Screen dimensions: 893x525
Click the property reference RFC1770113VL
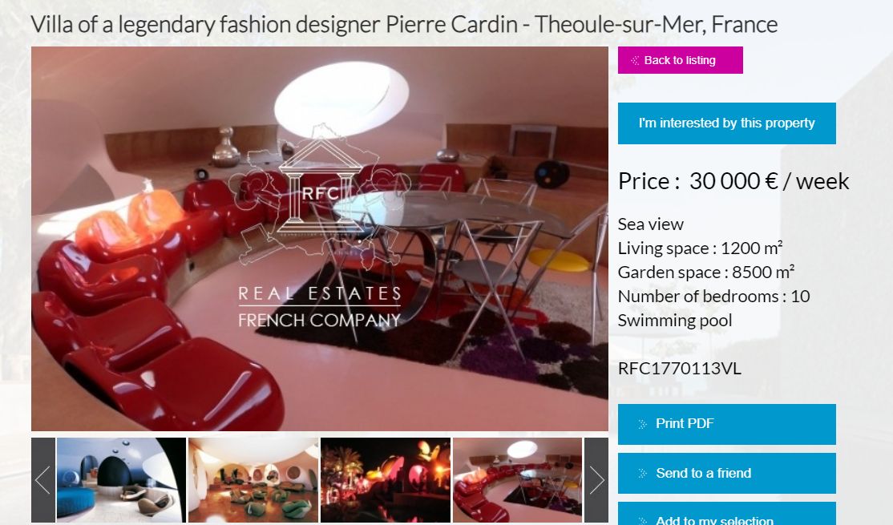coord(680,369)
